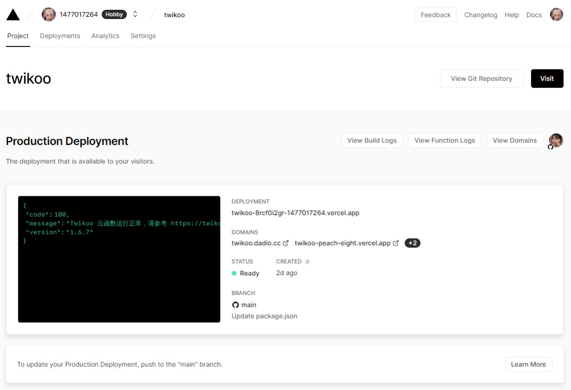The image size is (571, 390).
Task: Open the deployment preview screenshot thumbnail
Action: coord(119,259)
